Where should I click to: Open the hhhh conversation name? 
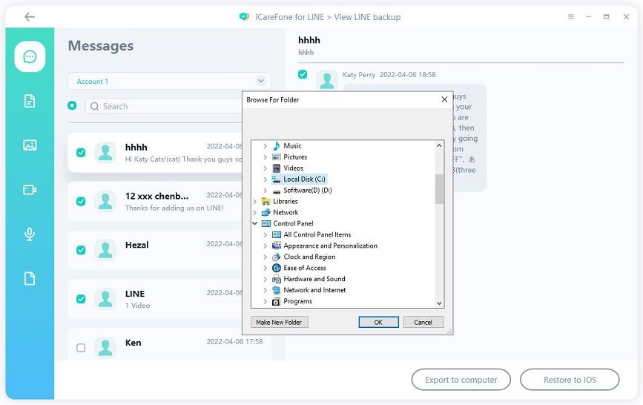point(136,148)
